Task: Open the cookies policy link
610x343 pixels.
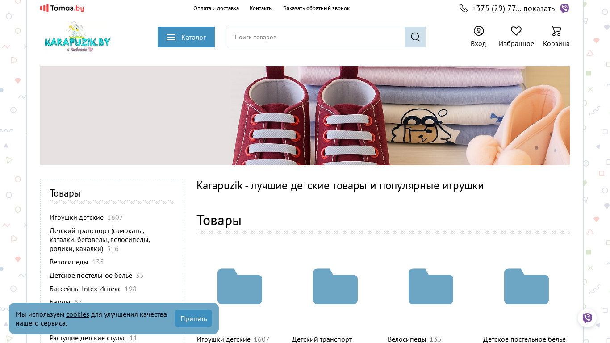Action: point(78,314)
